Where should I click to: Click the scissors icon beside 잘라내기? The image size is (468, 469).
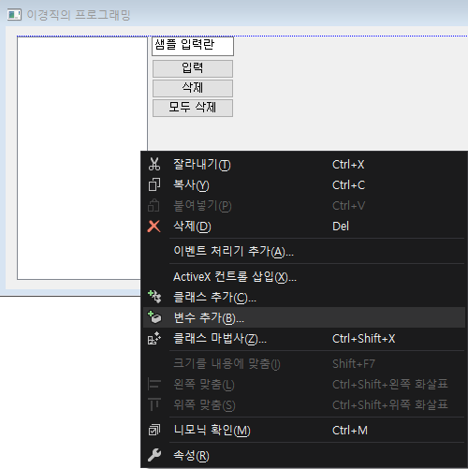coord(154,164)
